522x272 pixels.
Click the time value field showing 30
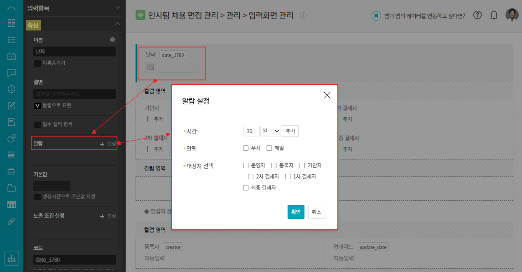[251, 131]
